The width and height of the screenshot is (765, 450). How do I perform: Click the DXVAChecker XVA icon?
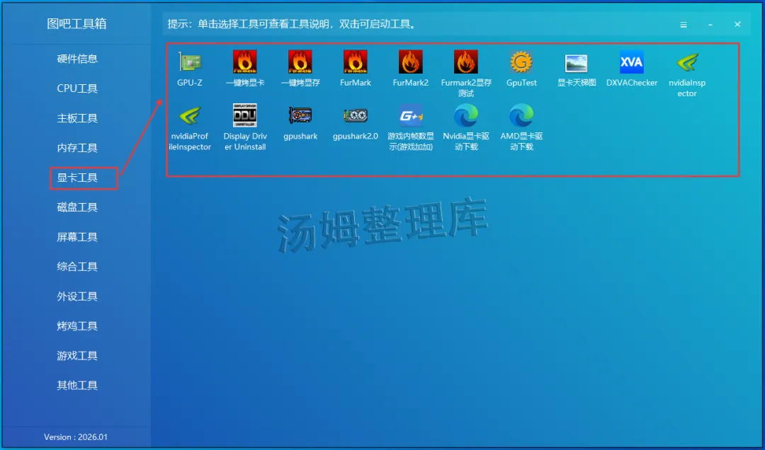click(x=632, y=62)
